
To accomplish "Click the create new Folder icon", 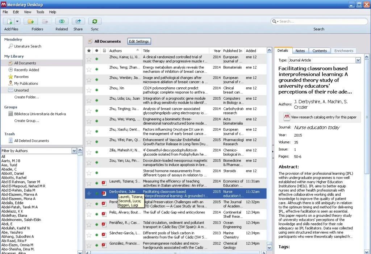I will (31, 22).
